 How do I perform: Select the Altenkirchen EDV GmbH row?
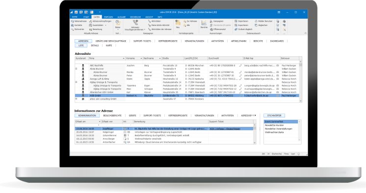pos(187,92)
